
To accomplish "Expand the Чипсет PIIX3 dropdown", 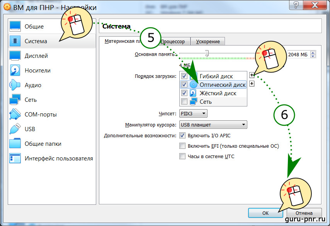I will [194, 113].
